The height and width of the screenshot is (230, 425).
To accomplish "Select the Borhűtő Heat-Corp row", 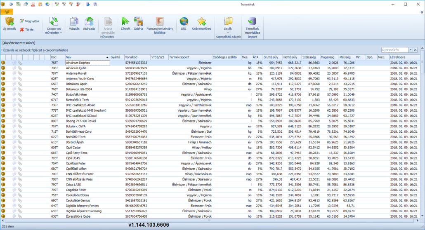I will pos(210,131).
